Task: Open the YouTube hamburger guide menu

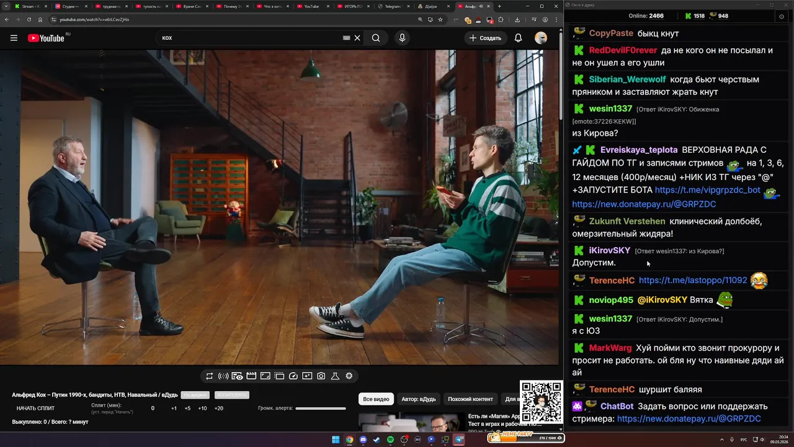Action: coord(14,38)
